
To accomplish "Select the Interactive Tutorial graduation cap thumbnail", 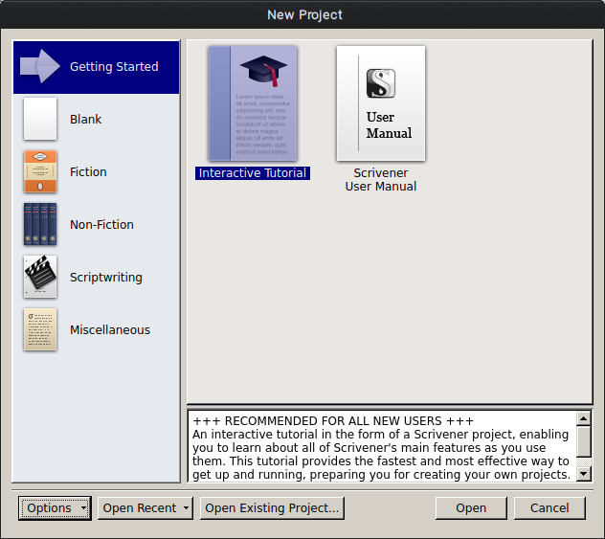I will tap(253, 103).
